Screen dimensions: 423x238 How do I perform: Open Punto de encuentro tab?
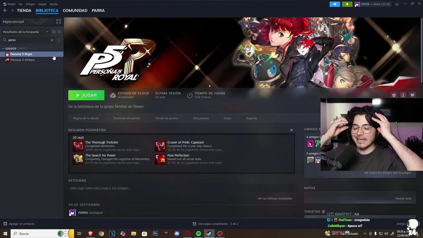pyautogui.click(x=127, y=118)
